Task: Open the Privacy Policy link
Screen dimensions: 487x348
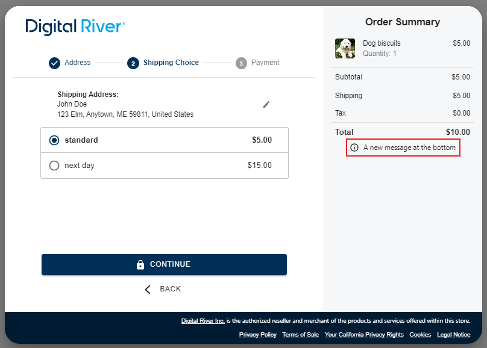Action: point(257,335)
